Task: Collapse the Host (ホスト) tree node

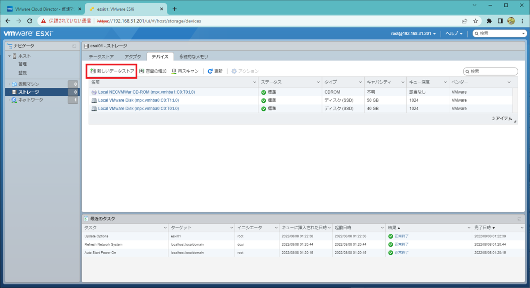Action: pyautogui.click(x=9, y=56)
